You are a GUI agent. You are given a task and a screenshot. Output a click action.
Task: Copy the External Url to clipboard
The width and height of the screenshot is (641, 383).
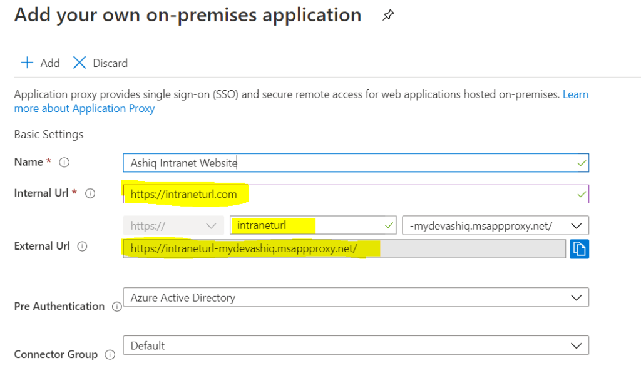tap(579, 248)
